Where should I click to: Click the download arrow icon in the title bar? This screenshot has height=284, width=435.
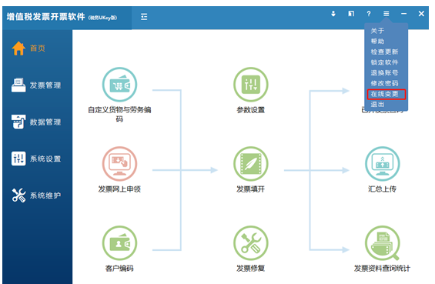[333, 14]
